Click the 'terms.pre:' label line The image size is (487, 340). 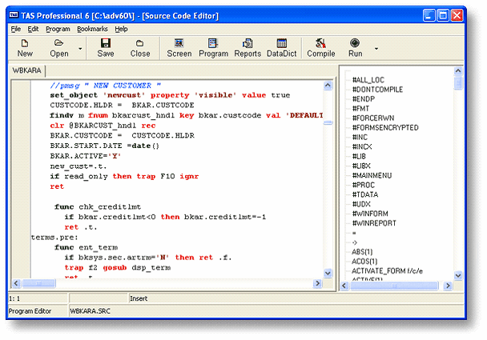coord(54,238)
